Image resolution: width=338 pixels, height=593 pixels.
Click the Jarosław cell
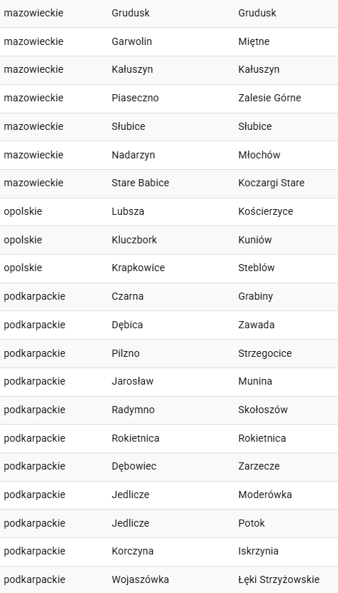132,382
